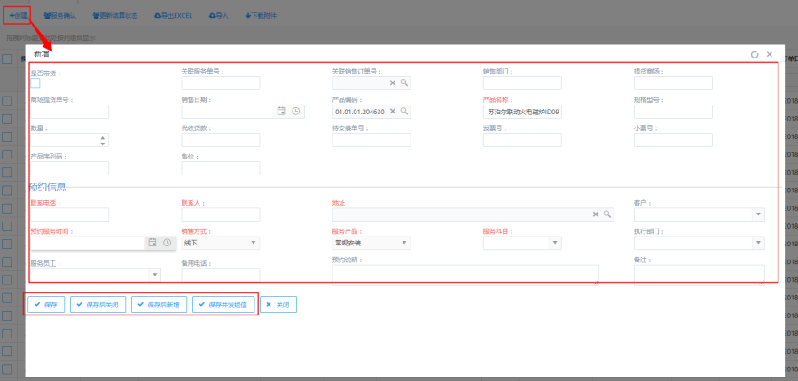The image size is (798, 381).
Task: Click the search magnifier in 关联销售订单号
Action: (403, 83)
